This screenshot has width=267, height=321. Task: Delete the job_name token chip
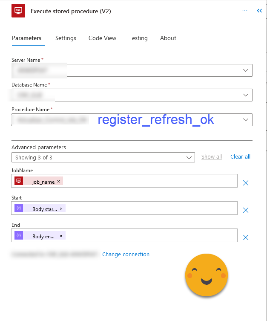[59, 181]
